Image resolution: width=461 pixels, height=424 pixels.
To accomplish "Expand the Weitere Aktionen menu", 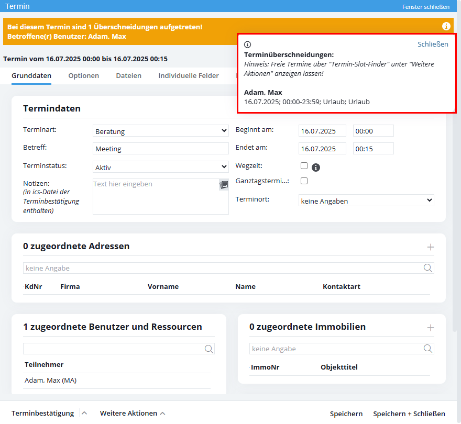I will 133,414.
